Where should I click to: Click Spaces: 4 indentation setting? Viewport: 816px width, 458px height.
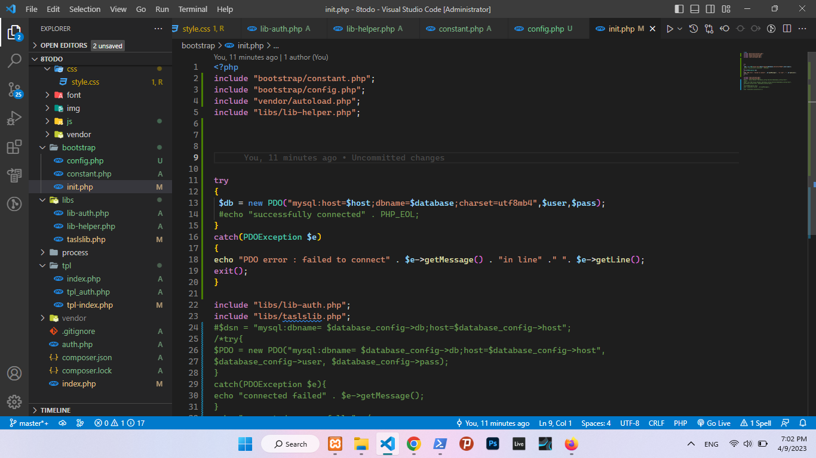pyautogui.click(x=596, y=423)
